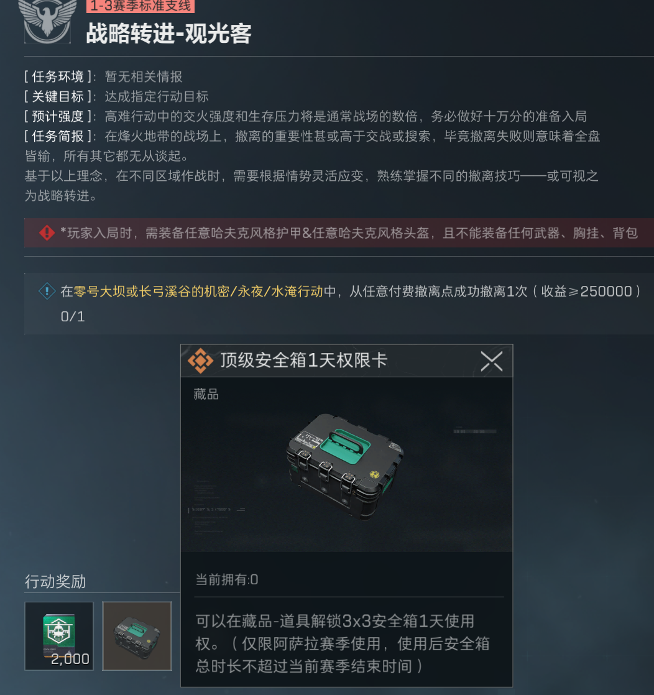Click the 藏品 category label in popup
Viewport: 654px width, 695px height.
click(x=206, y=394)
